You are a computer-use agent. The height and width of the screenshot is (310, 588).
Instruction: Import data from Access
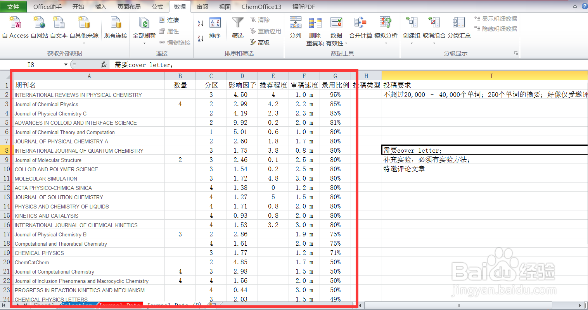click(16, 28)
